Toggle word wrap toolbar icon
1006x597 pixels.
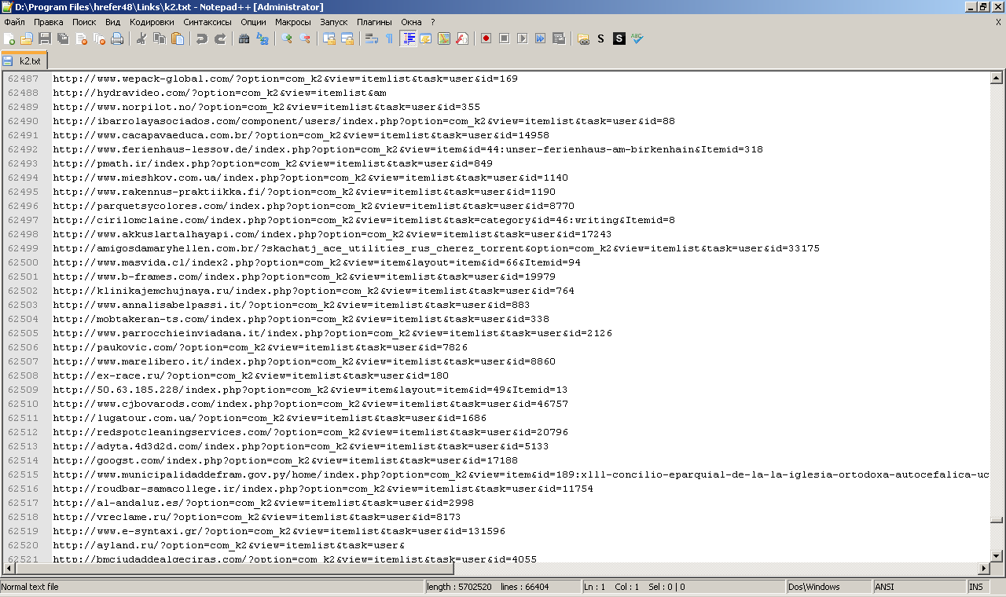tap(372, 38)
